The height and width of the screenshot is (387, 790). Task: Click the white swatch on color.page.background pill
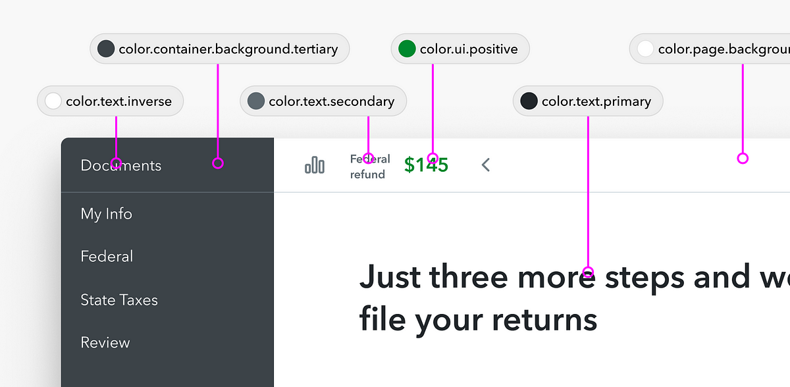click(x=645, y=48)
